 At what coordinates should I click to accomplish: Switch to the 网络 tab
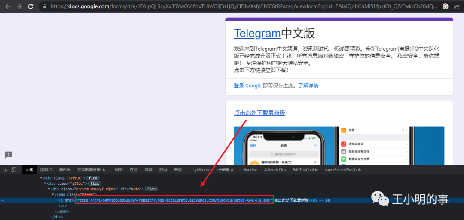(x=119, y=170)
